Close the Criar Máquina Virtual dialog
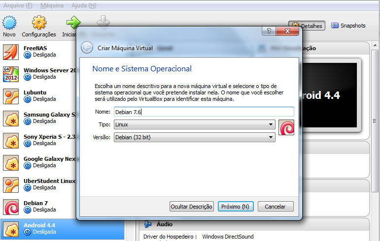Screen dimensions: 380x241 (x=287, y=31)
